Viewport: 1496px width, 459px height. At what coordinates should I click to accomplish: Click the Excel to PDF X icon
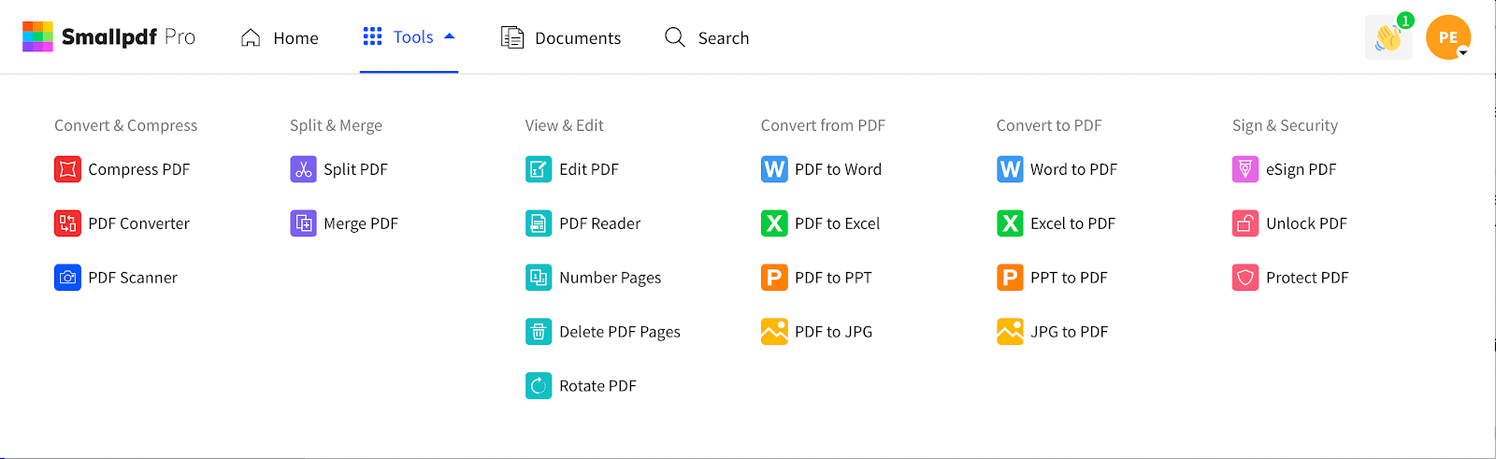(x=1010, y=223)
